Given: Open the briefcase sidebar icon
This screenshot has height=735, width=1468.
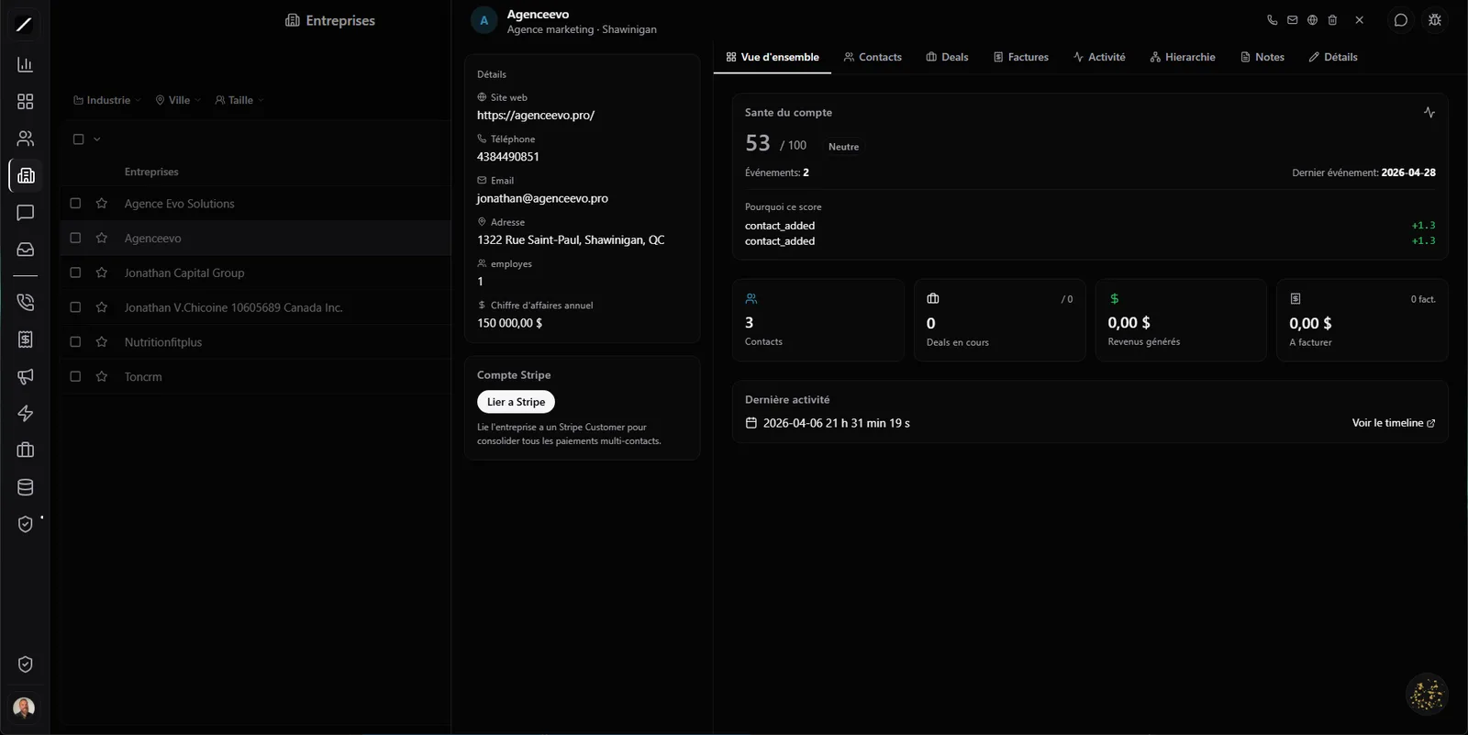Looking at the screenshot, I should [x=26, y=451].
